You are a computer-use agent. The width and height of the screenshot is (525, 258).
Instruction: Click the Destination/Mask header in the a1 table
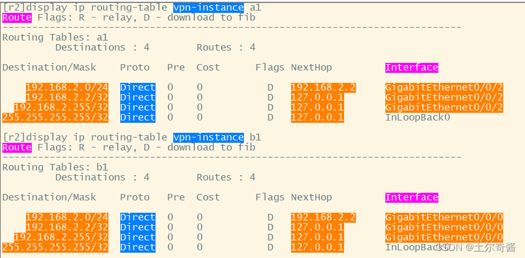click(49, 68)
